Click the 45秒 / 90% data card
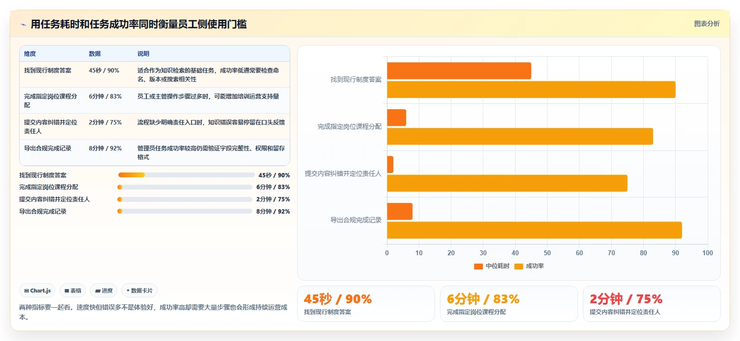 tap(366, 304)
